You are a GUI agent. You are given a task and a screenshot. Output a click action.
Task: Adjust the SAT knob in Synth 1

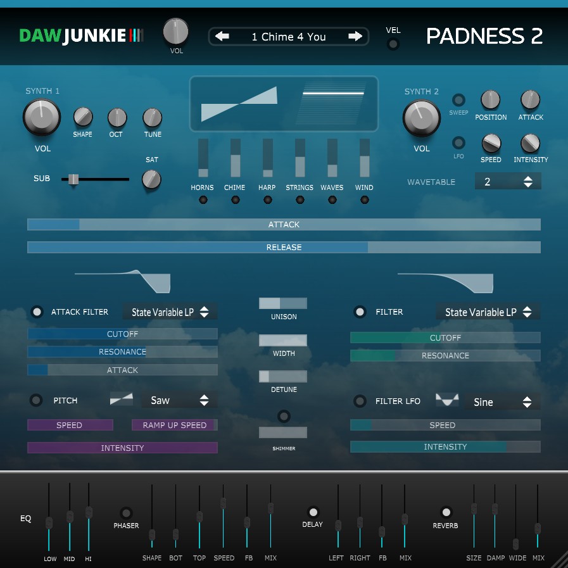pos(151,180)
